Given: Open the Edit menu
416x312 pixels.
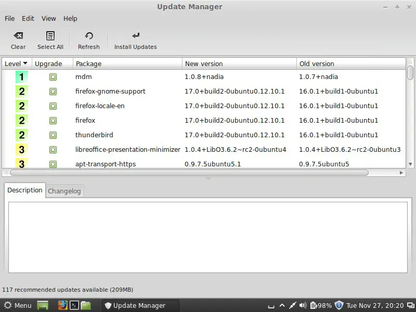Looking at the screenshot, I should (x=28, y=19).
